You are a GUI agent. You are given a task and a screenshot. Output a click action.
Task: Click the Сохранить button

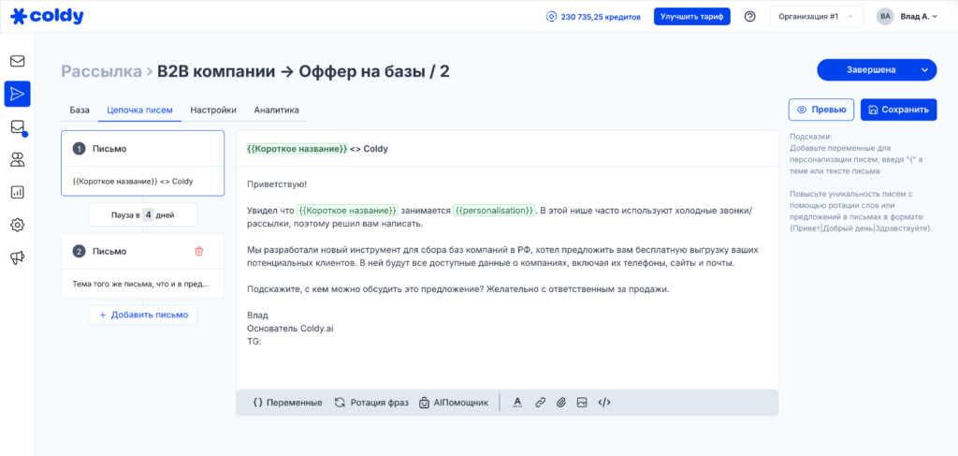899,110
